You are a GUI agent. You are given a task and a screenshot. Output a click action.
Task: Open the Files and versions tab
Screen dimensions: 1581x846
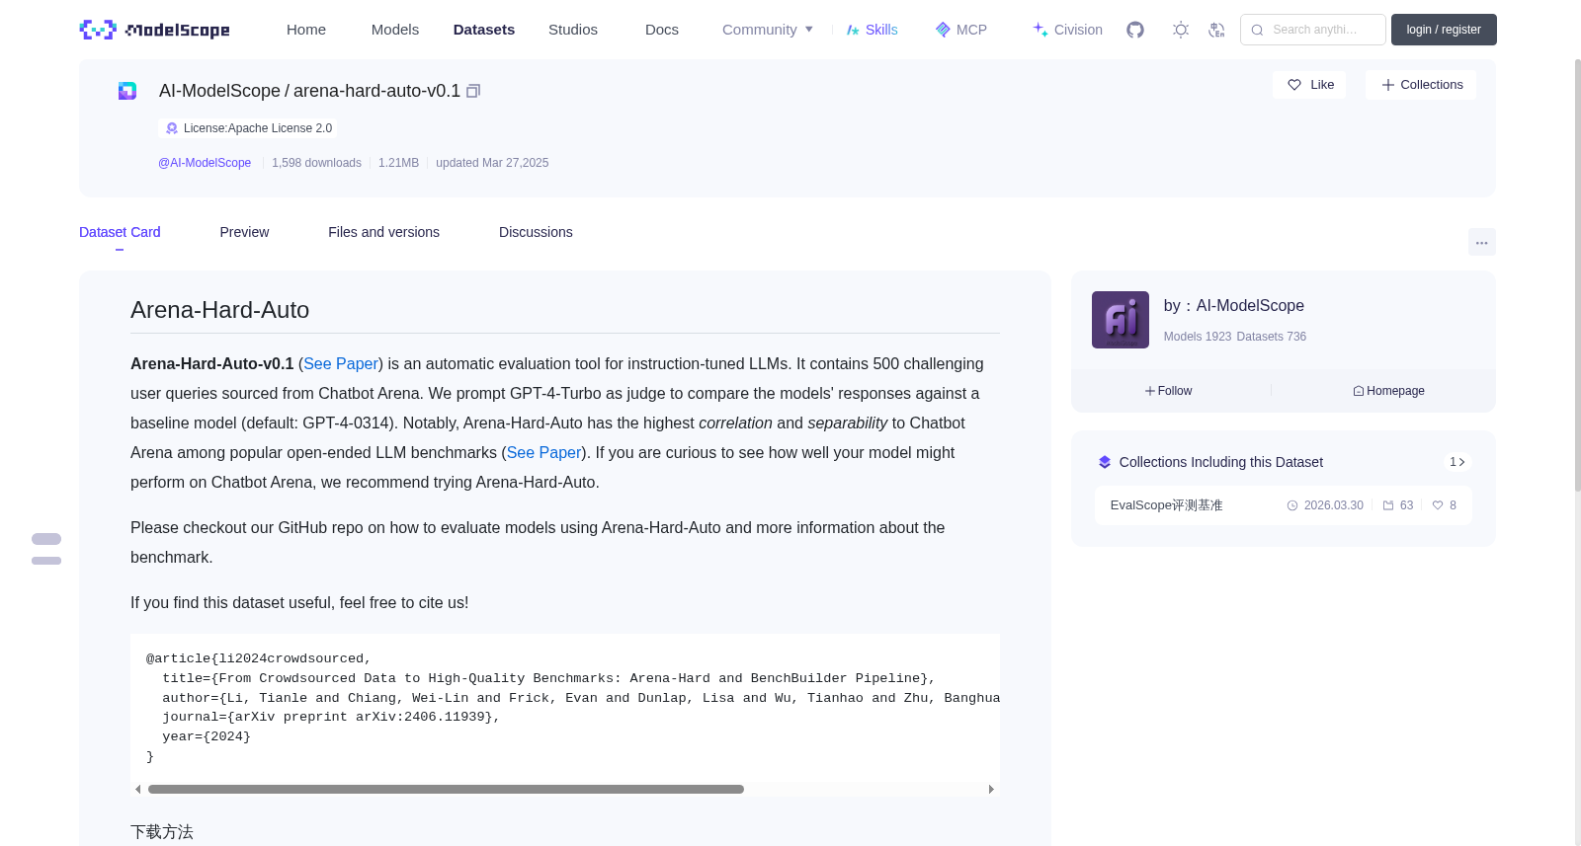point(383,232)
